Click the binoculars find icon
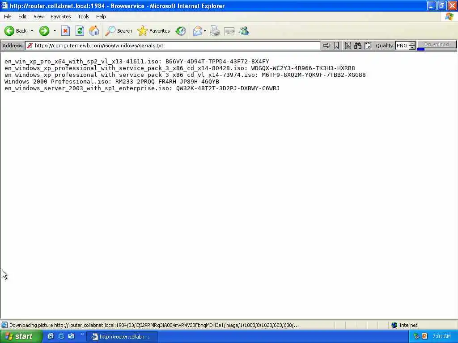458x343 pixels. tap(358, 46)
